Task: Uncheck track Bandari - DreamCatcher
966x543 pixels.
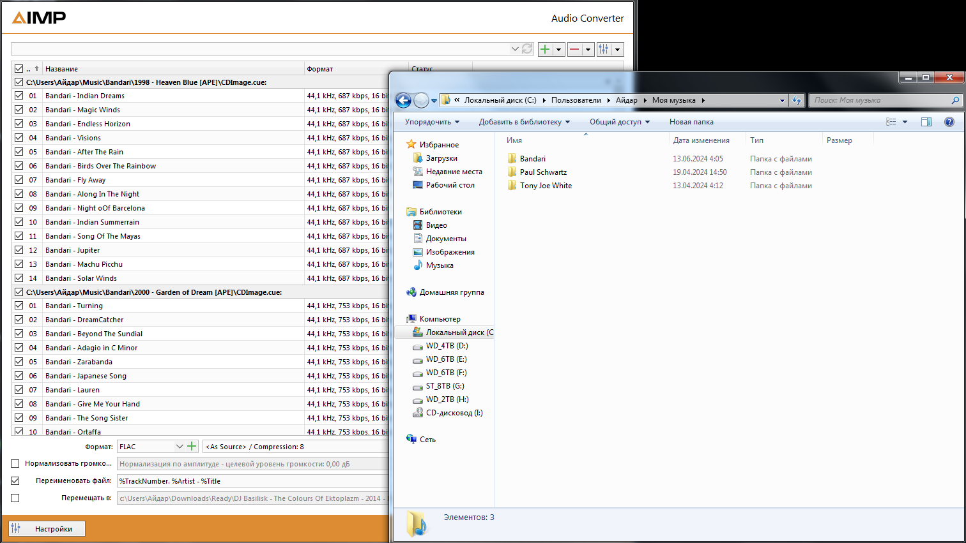Action: (x=19, y=320)
